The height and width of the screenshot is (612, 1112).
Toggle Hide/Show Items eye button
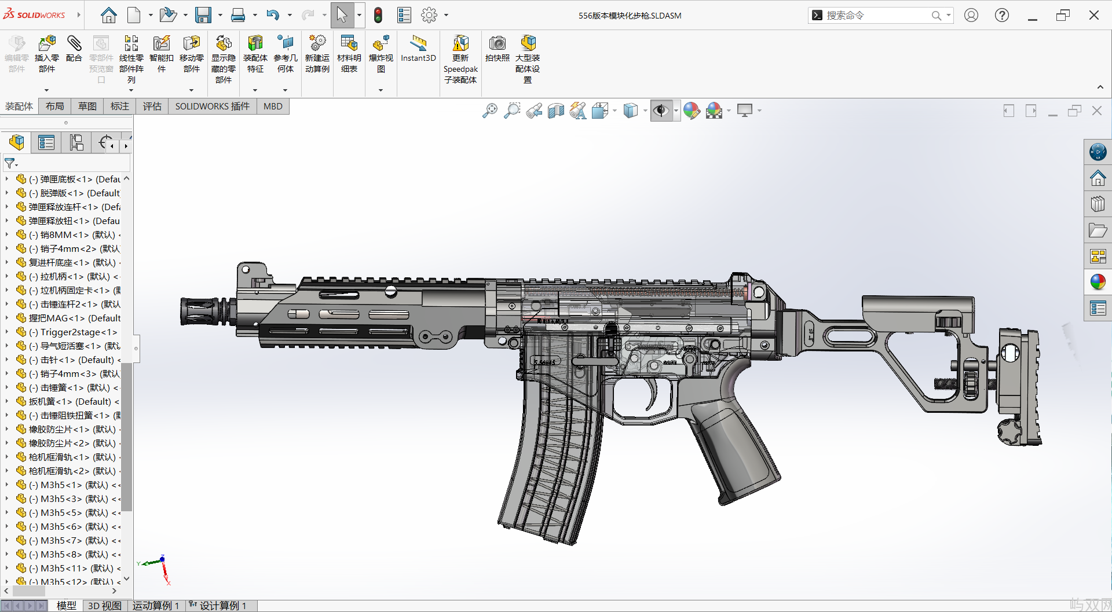pos(661,111)
